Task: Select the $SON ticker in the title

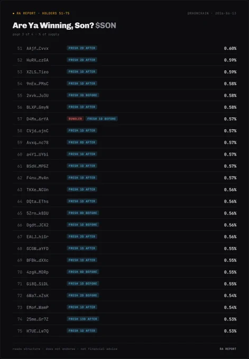Action: pyautogui.click(x=106, y=25)
